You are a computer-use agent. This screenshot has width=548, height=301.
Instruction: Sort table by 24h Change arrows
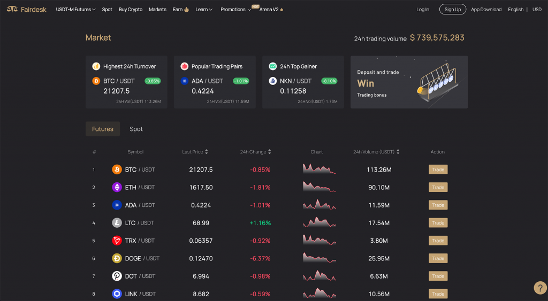click(270, 151)
